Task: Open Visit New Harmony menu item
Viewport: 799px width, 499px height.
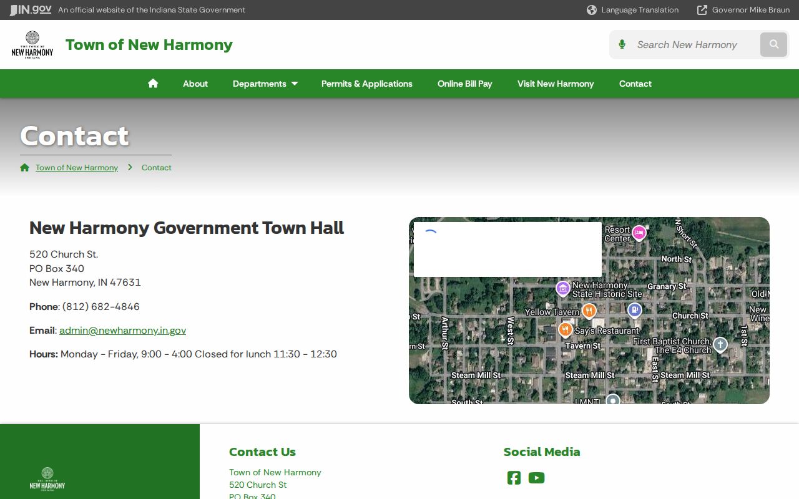Action: coord(556,84)
